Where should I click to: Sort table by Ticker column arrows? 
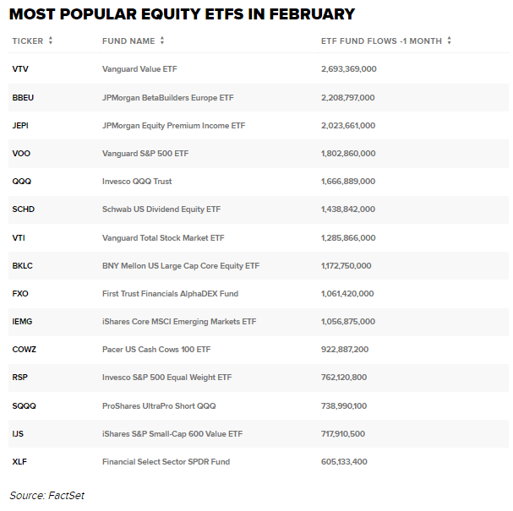coord(51,41)
